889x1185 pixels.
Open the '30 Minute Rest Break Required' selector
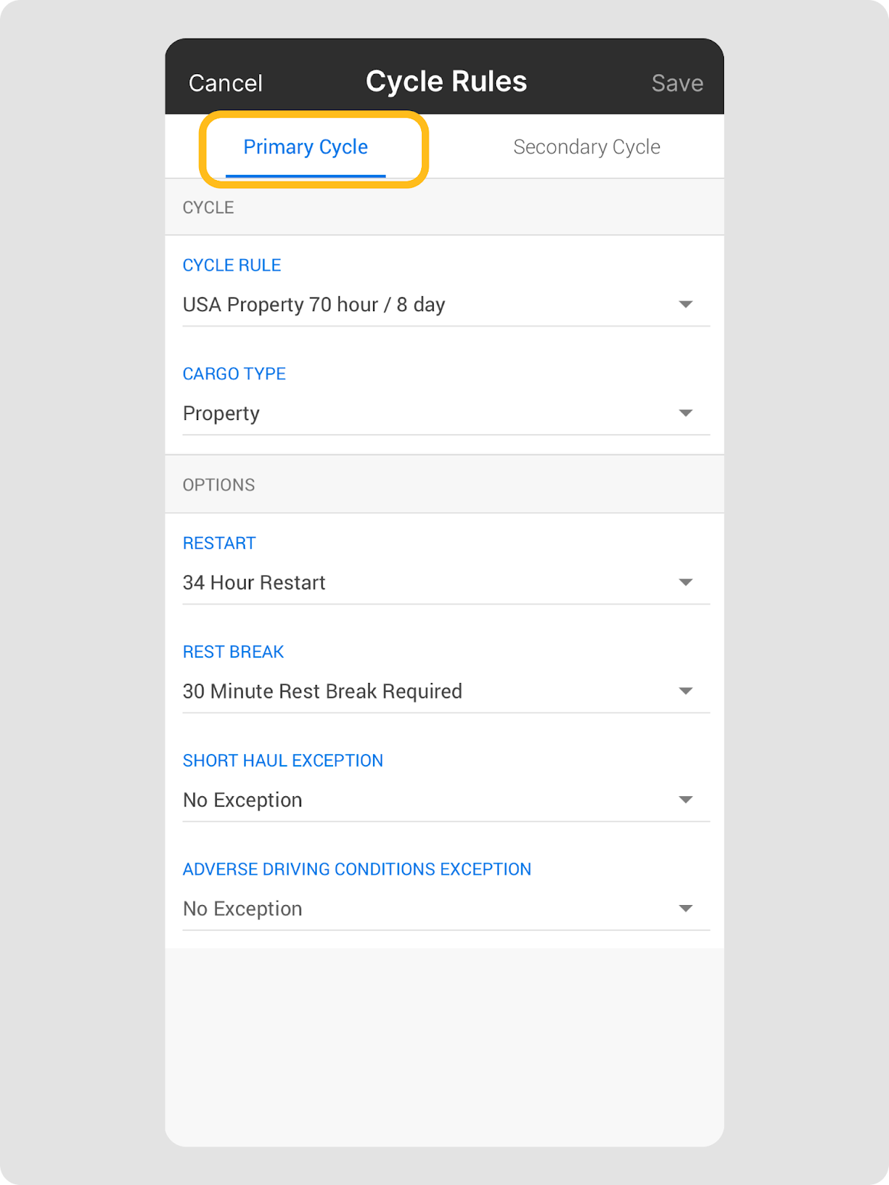click(322, 691)
